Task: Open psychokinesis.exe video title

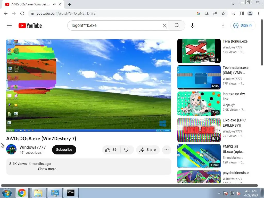Action: [x=236, y=173]
